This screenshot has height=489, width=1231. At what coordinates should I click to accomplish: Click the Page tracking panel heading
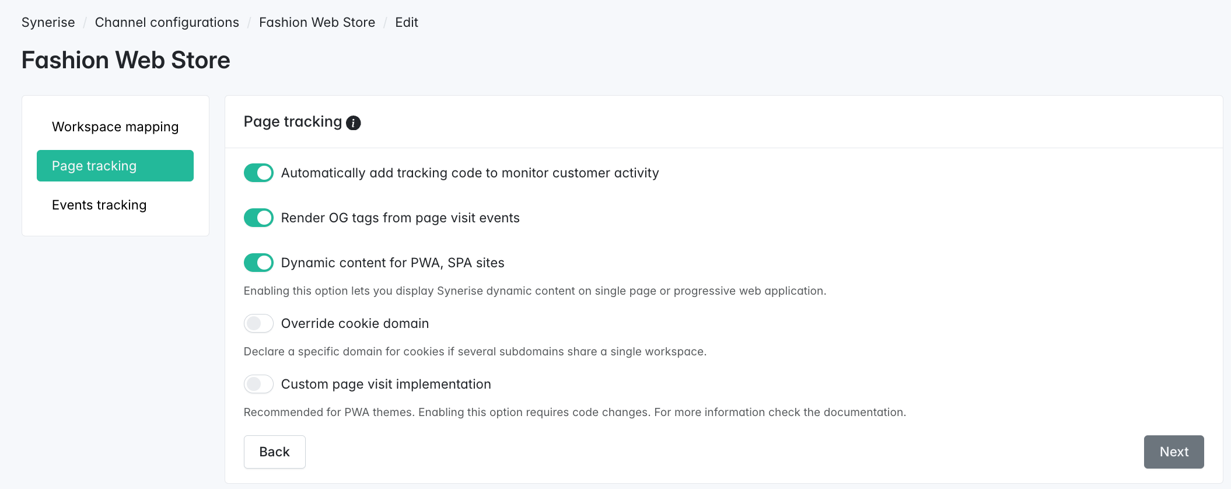click(292, 122)
